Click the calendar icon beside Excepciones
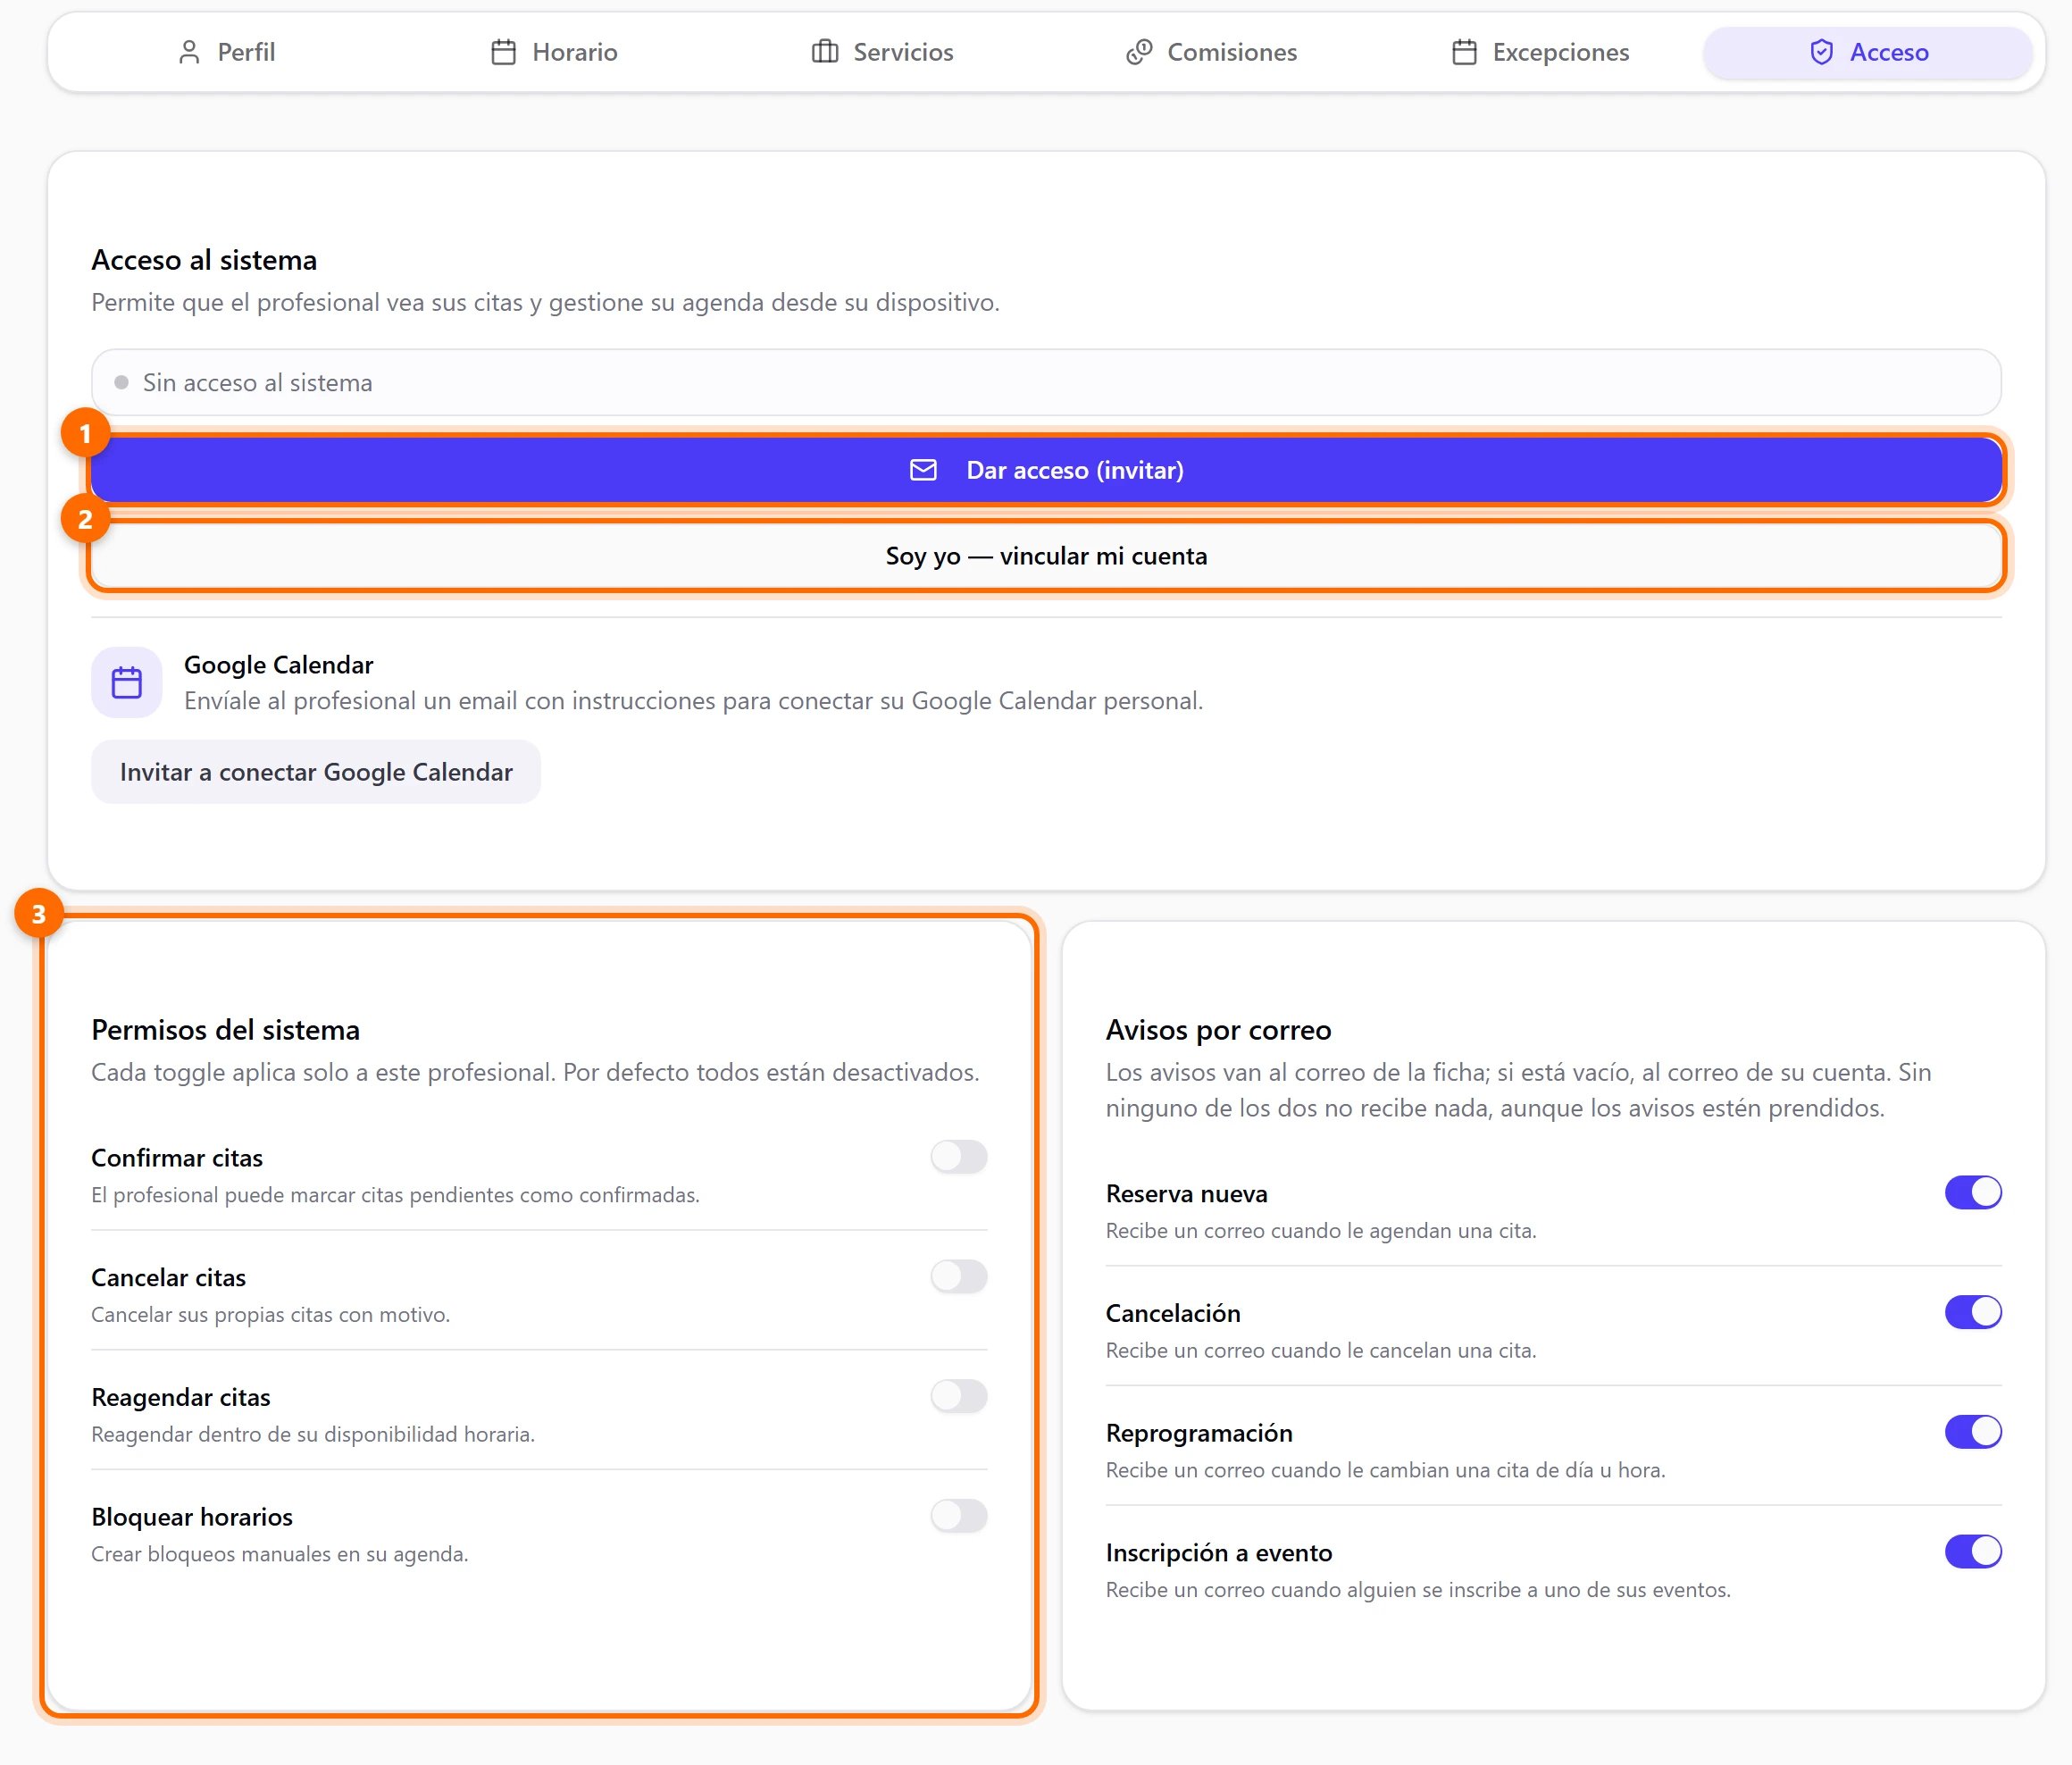Screen dimensions: 2072x1765 (1464, 52)
